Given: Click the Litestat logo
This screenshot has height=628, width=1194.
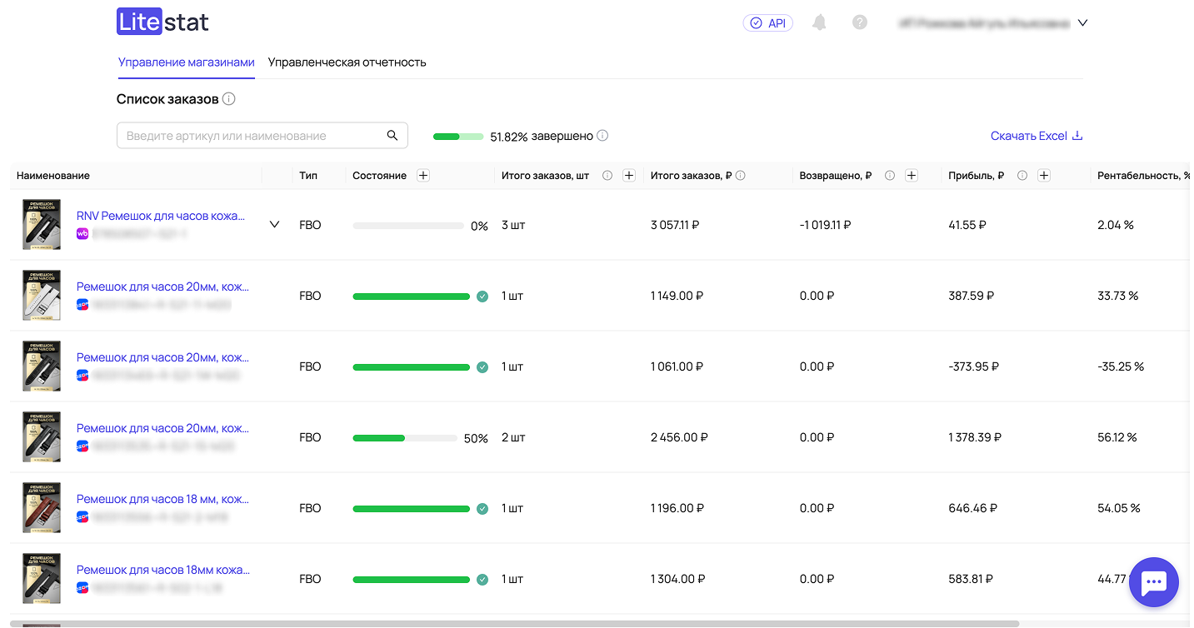Looking at the screenshot, I should tap(162, 22).
